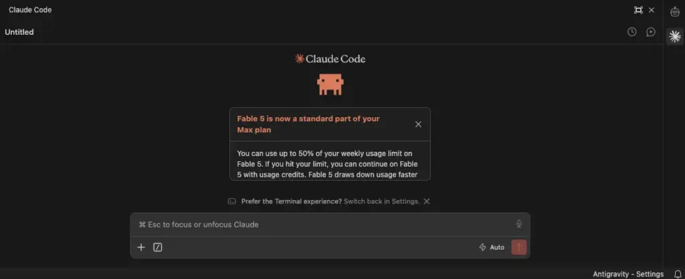Click the microphone voice input icon
Image resolution: width=685 pixels, height=279 pixels.
click(518, 224)
